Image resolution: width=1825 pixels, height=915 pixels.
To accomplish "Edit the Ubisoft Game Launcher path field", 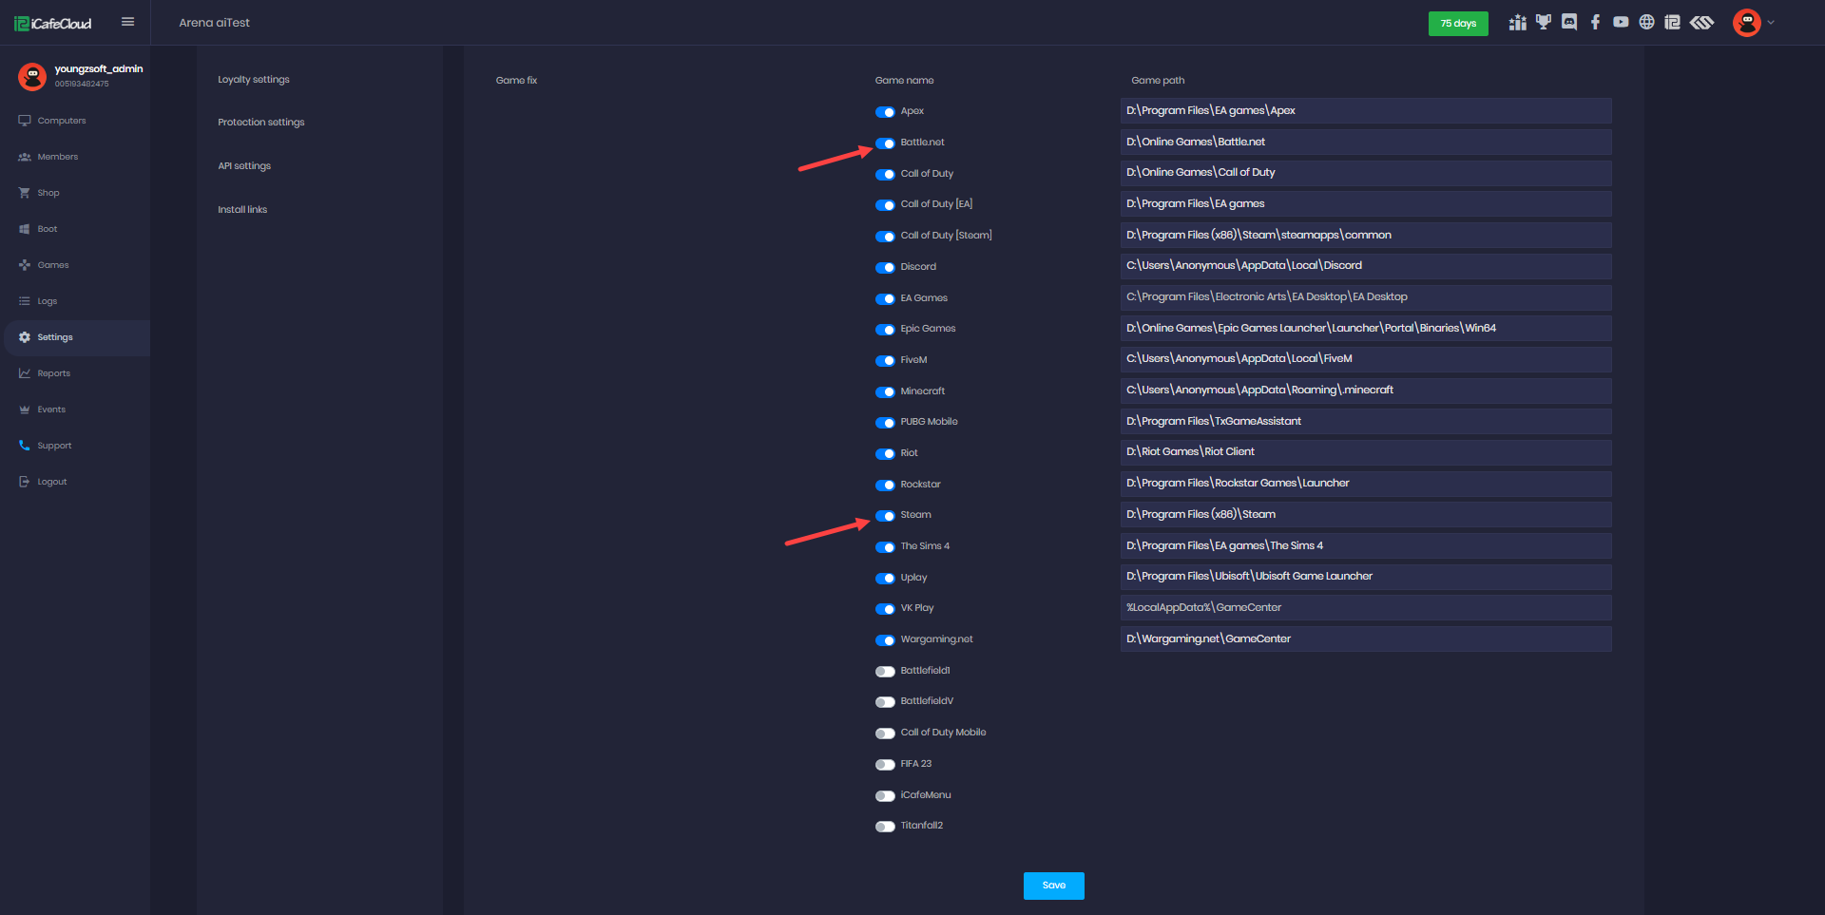I will [1366, 577].
